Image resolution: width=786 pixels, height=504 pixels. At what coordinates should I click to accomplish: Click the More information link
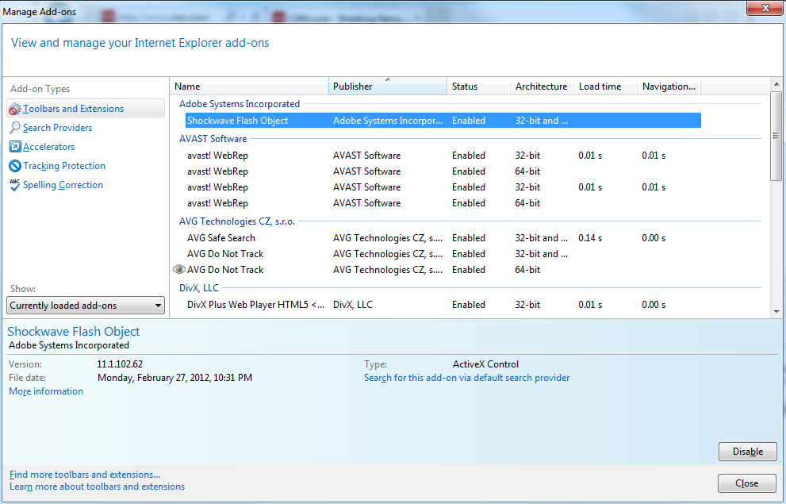point(46,391)
